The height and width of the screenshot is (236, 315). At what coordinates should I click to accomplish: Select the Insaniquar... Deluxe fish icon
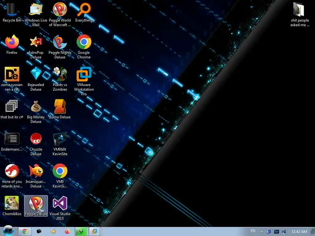point(36,176)
